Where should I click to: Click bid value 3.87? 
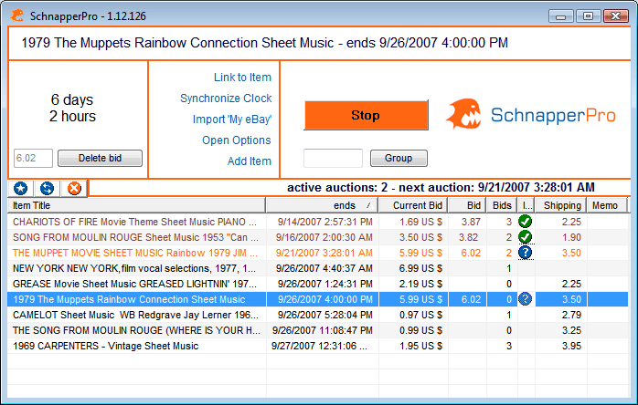tap(471, 222)
